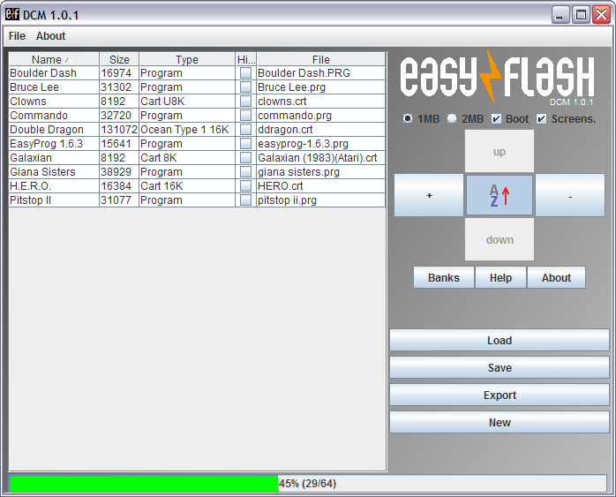Check the Hide box for Pitstop II
Screen dimensions: 616x497
coord(245,200)
